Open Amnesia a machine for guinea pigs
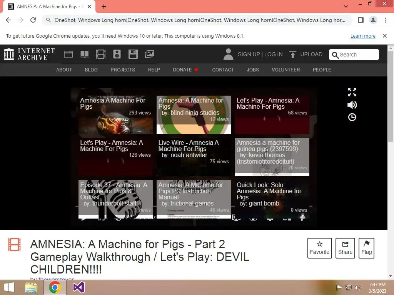Screen dimensions: 394x295 (x=272, y=157)
